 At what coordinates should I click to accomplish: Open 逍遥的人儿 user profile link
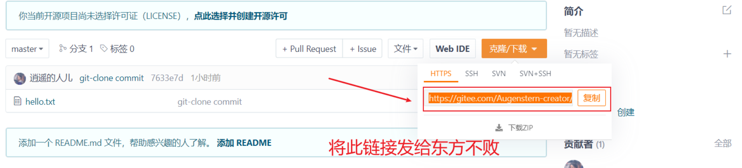click(51, 78)
